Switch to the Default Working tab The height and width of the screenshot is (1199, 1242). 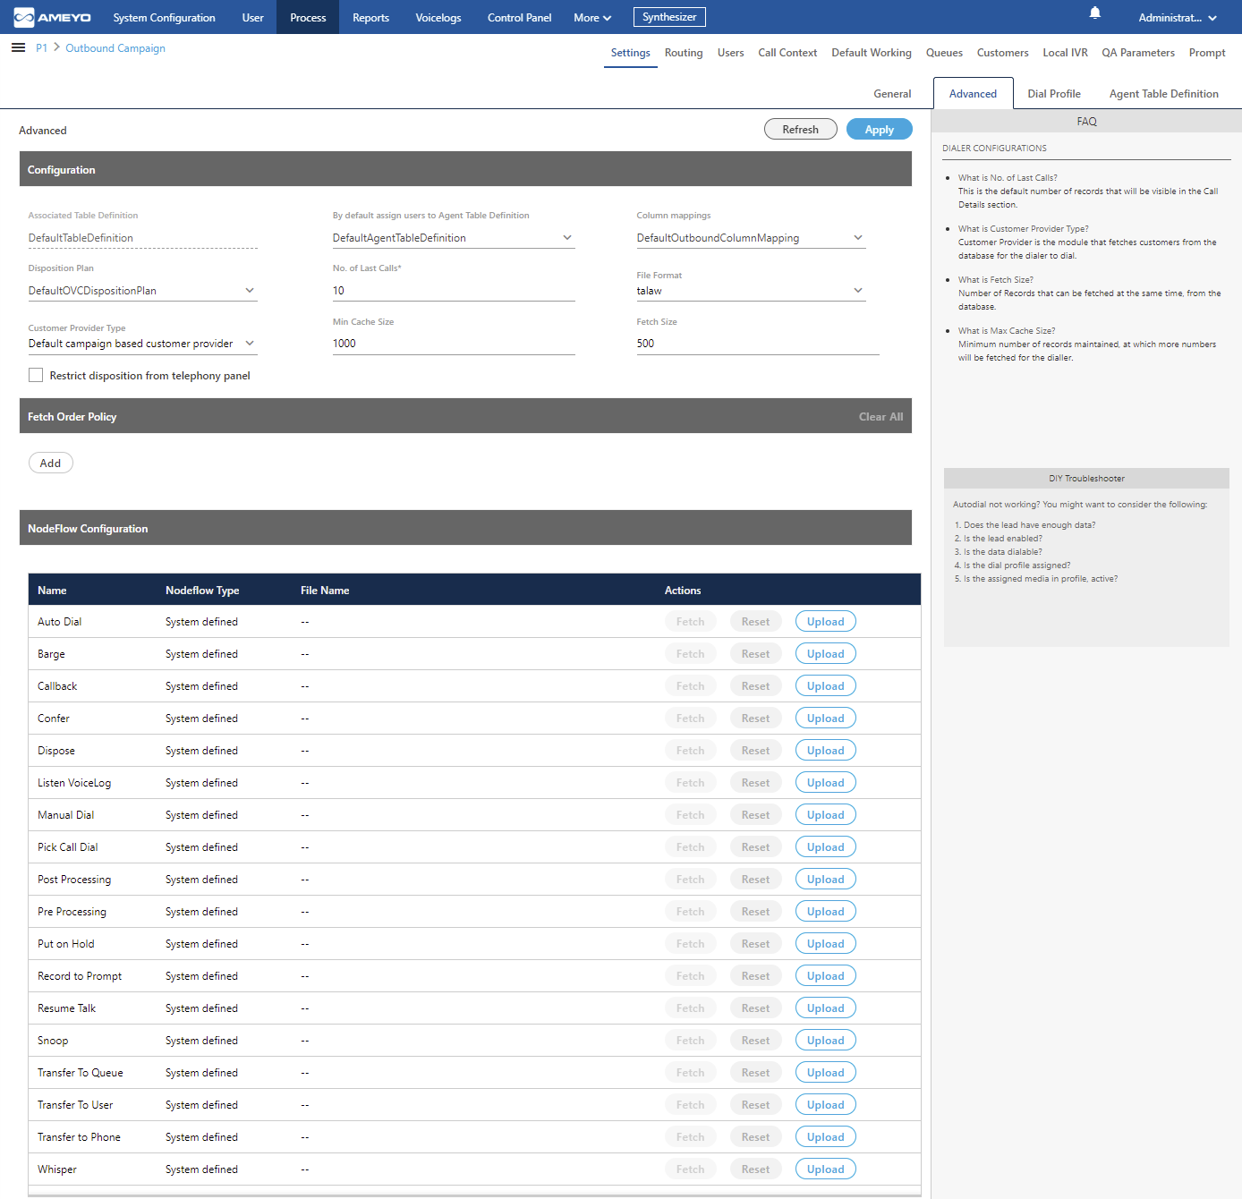click(x=872, y=53)
